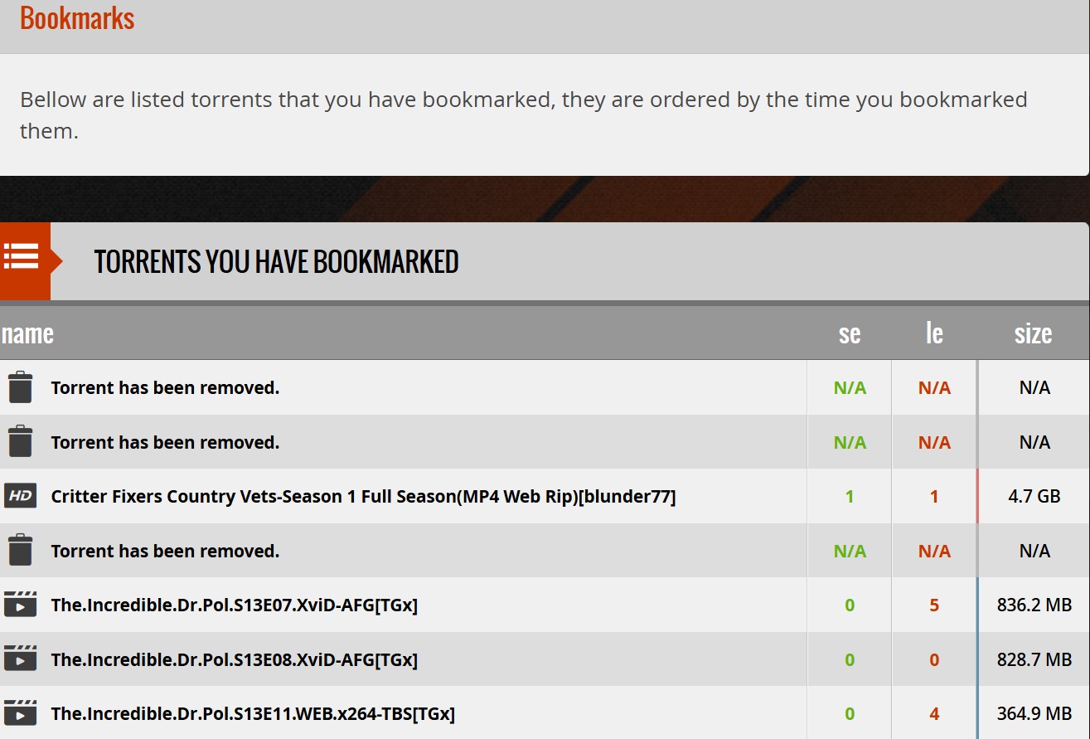
Task: Click the le column header
Action: (x=934, y=333)
